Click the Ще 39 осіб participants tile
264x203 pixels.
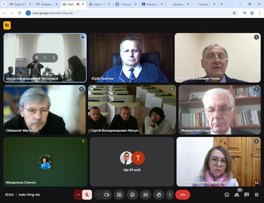point(132,162)
